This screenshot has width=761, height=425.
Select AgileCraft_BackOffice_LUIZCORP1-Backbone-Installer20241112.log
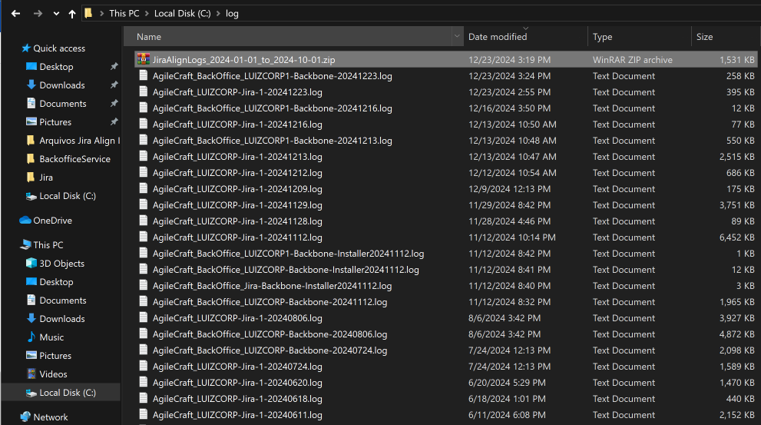click(x=288, y=254)
